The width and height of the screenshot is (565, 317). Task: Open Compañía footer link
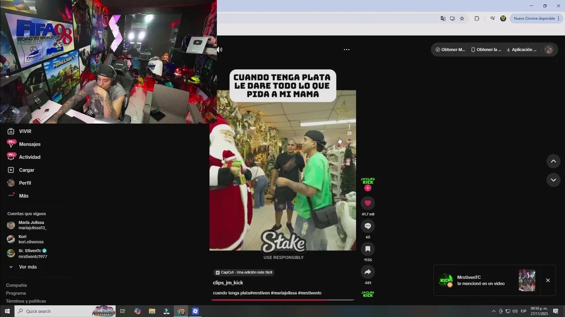point(16,285)
